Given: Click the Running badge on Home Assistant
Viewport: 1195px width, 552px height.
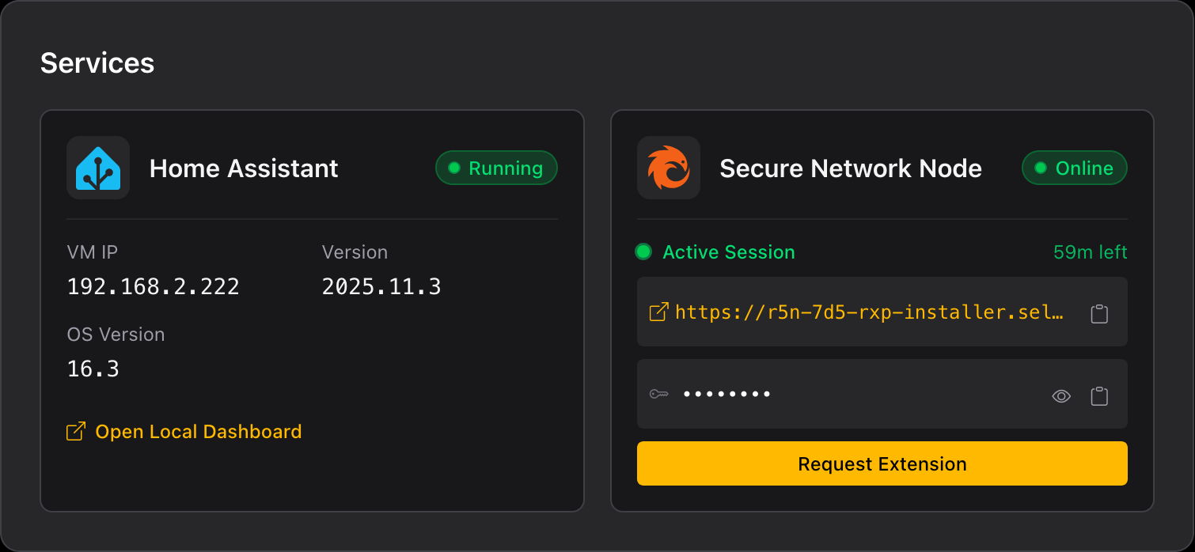Looking at the screenshot, I should click(x=496, y=168).
